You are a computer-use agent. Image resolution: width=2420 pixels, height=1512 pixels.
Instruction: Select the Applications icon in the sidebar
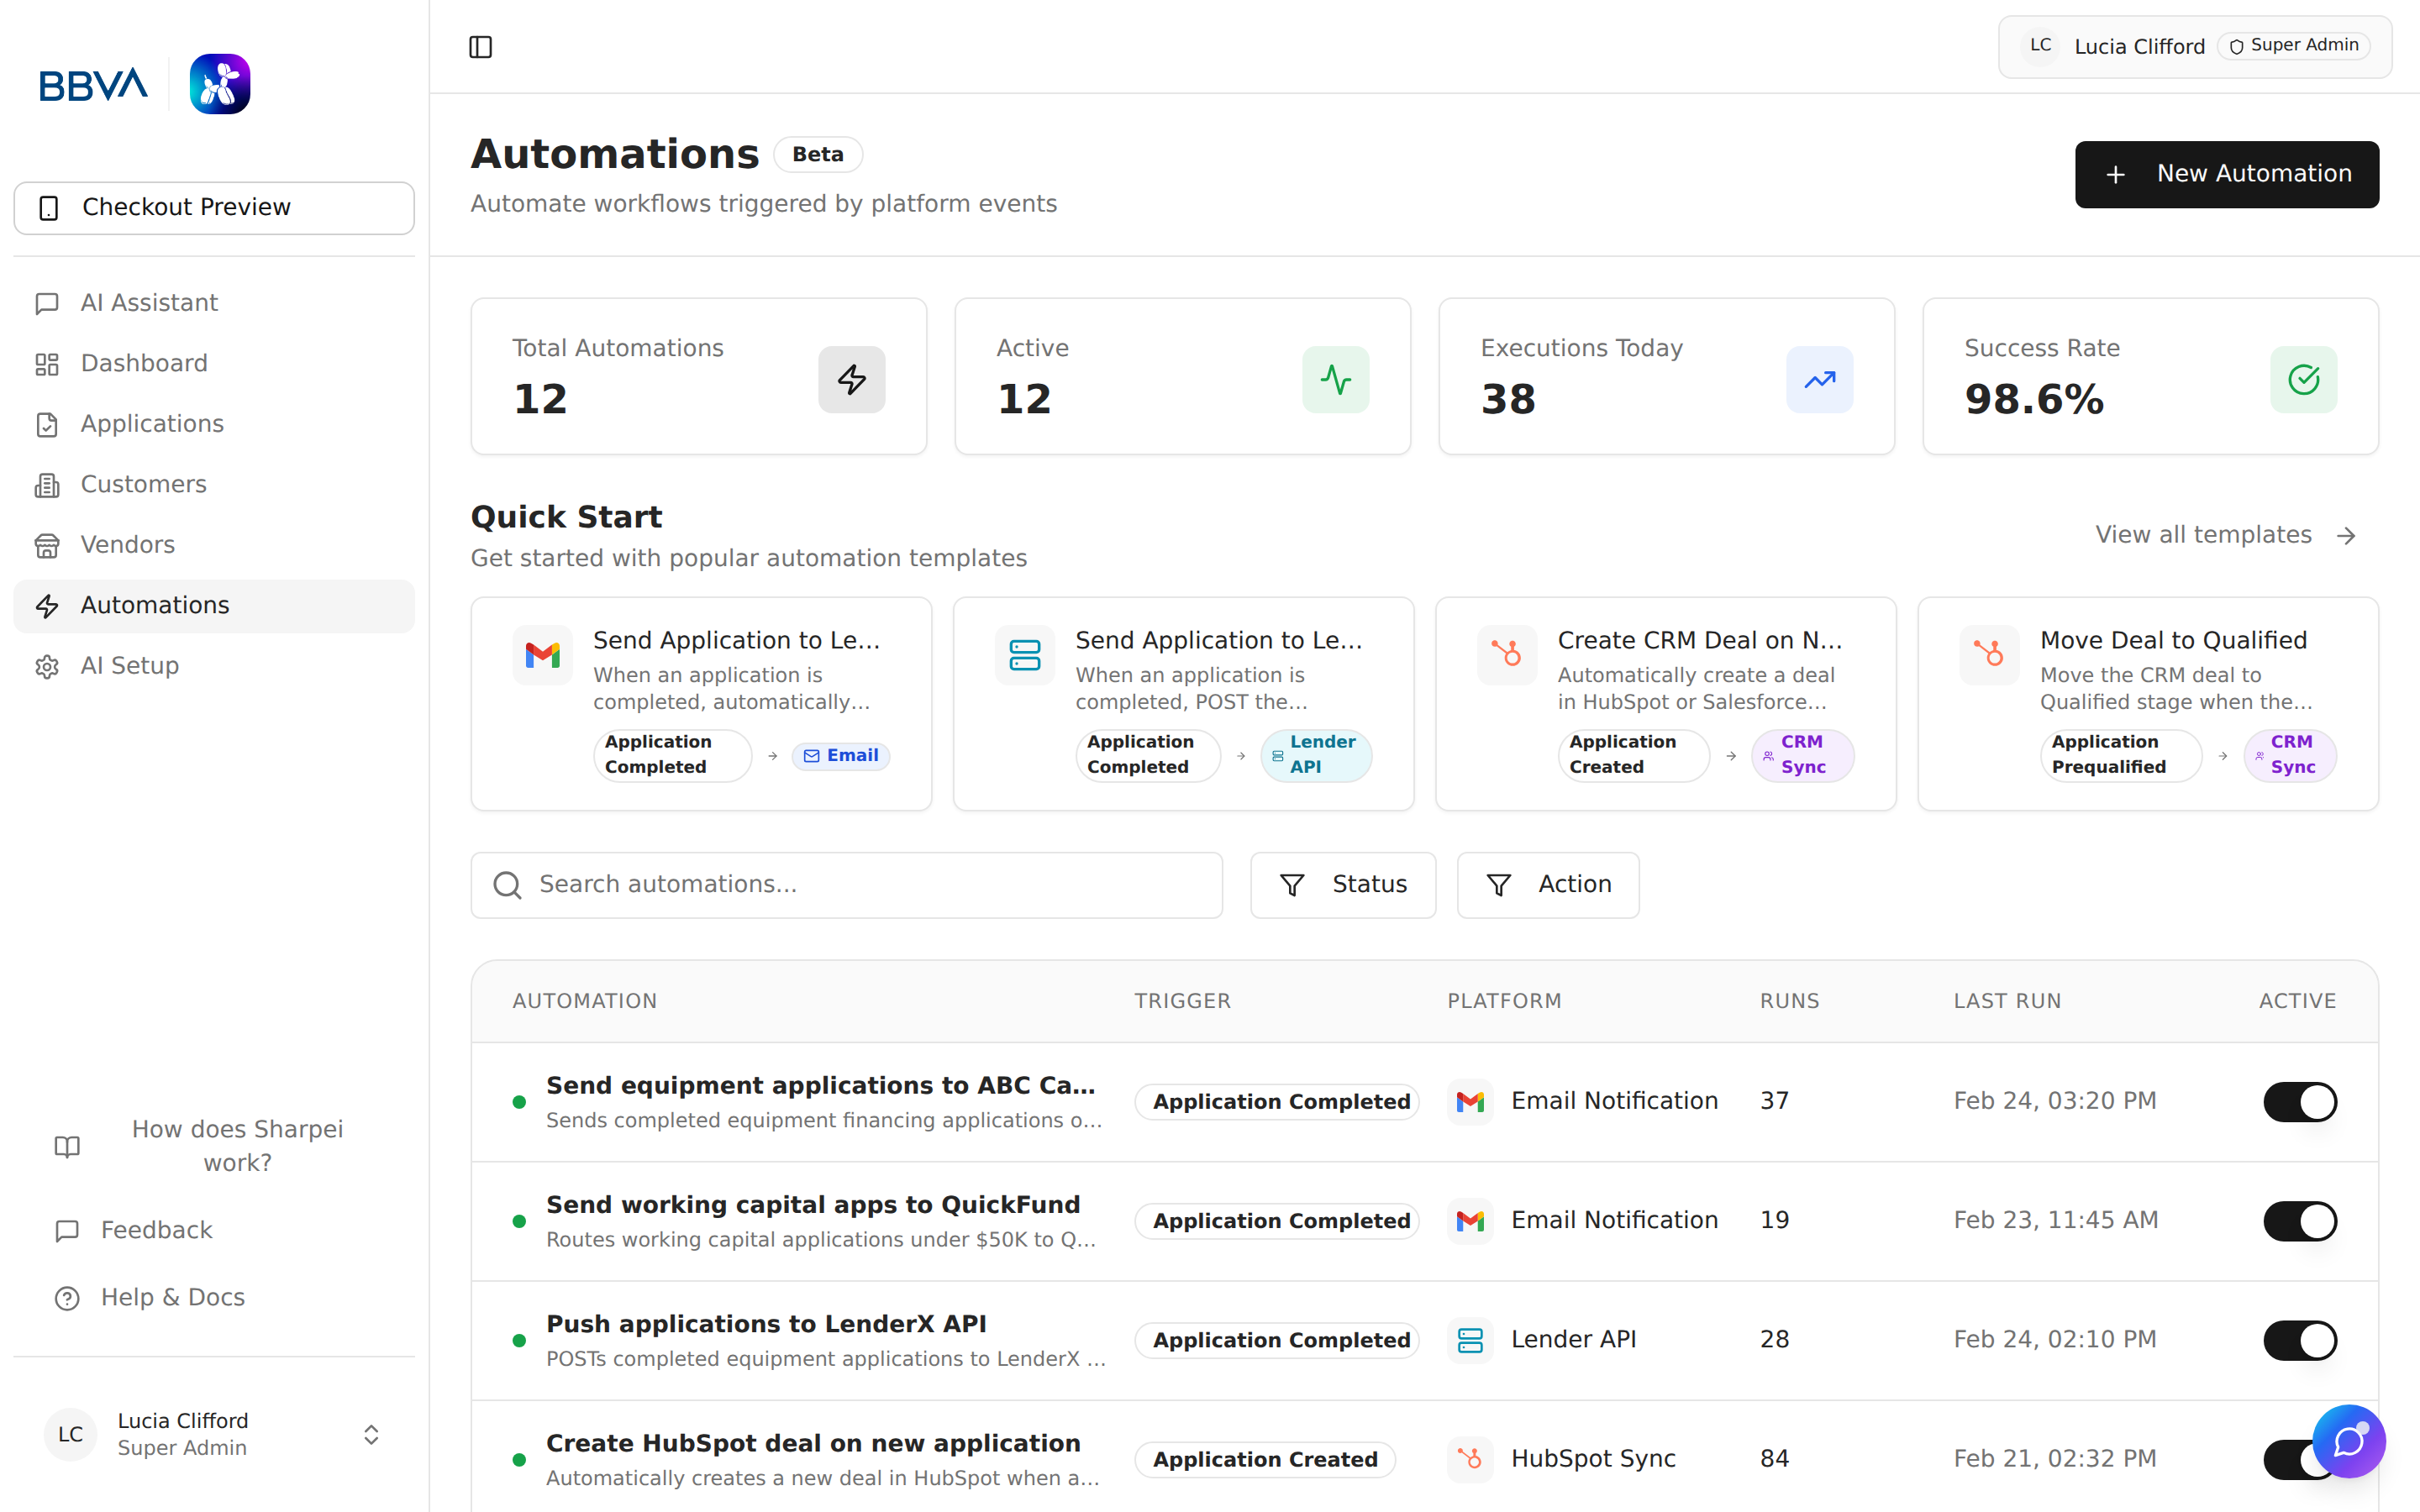[x=48, y=423]
